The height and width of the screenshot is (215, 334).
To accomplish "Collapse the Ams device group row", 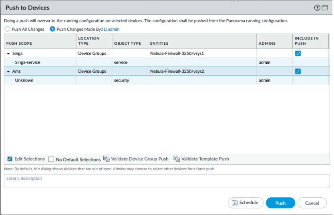I will 8,72.
